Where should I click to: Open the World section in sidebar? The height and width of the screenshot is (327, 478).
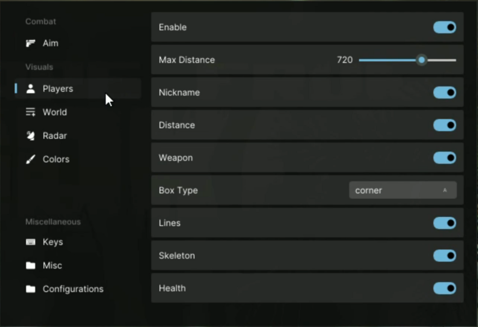pos(78,112)
